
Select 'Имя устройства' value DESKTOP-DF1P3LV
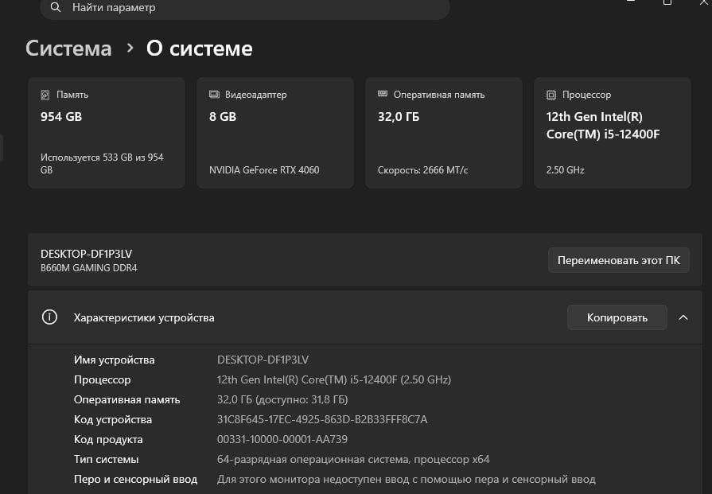[263, 360]
